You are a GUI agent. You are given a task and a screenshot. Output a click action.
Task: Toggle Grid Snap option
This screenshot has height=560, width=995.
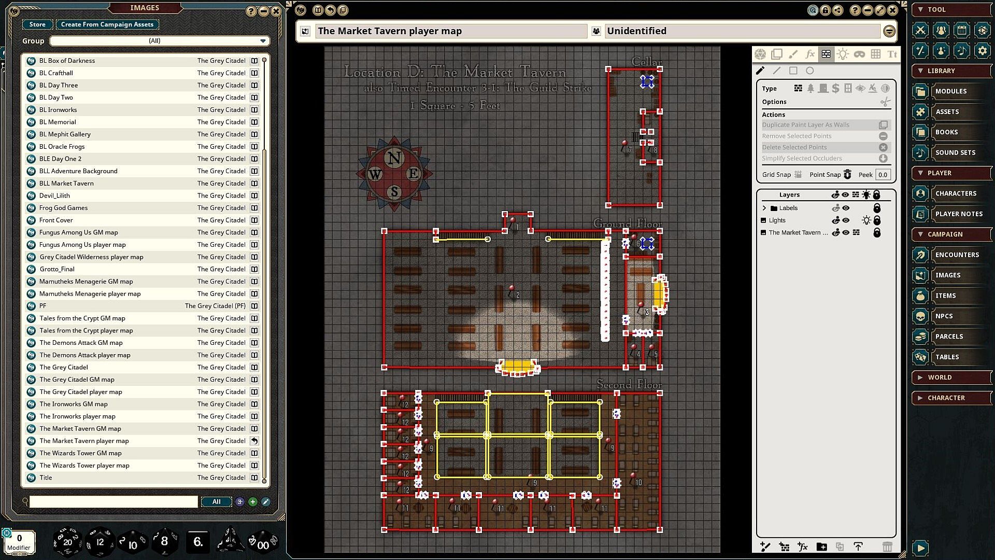798,174
